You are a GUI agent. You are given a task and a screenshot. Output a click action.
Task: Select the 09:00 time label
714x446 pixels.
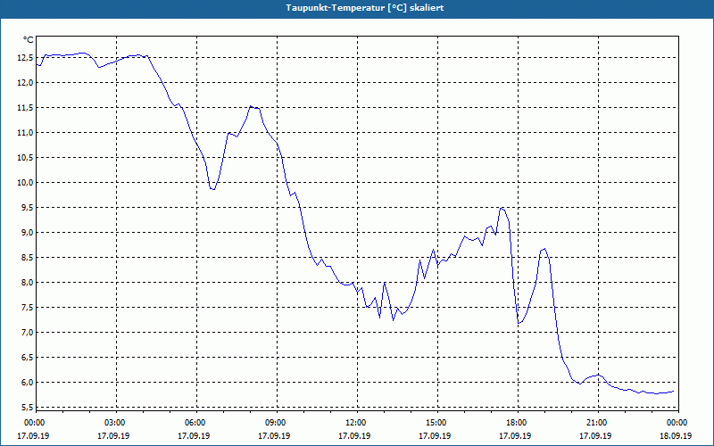277,423
